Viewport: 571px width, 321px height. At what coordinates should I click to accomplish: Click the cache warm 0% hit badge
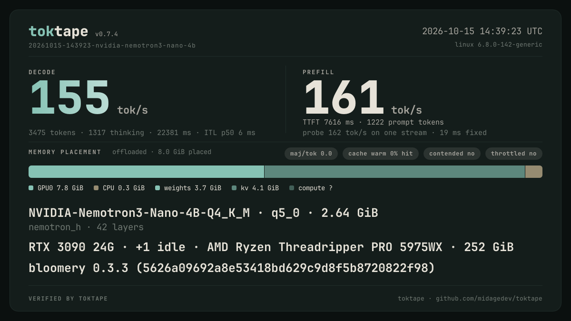pyautogui.click(x=381, y=154)
